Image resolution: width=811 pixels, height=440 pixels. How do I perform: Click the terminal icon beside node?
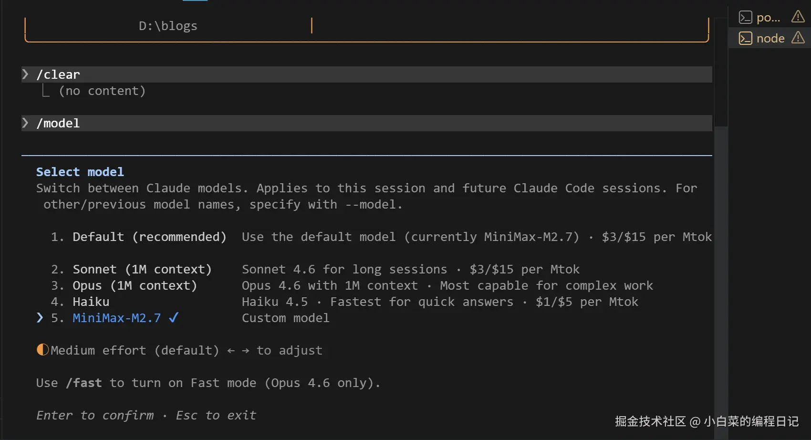(x=745, y=38)
